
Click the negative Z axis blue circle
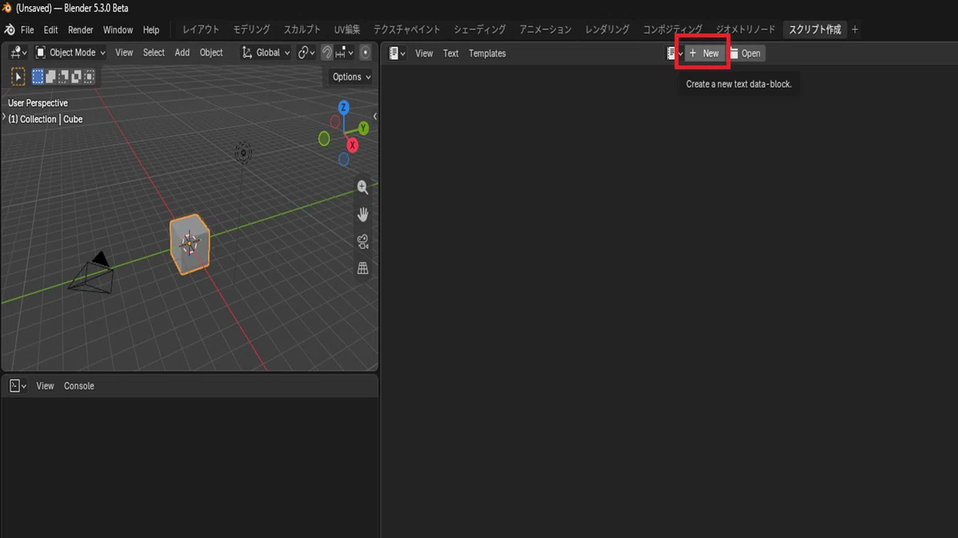click(344, 159)
